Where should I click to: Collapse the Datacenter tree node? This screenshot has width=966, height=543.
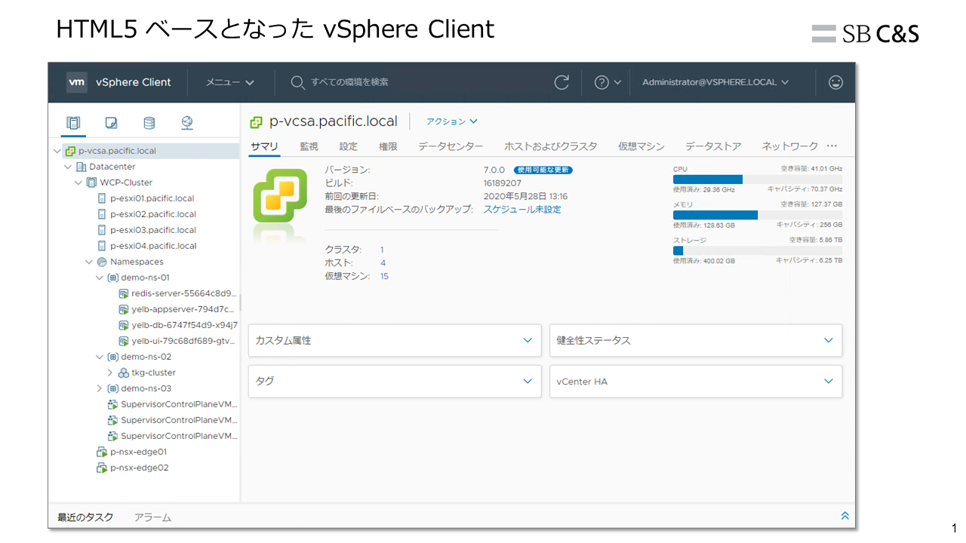pos(68,167)
